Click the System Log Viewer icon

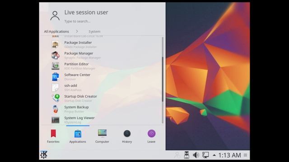[x=55, y=120]
